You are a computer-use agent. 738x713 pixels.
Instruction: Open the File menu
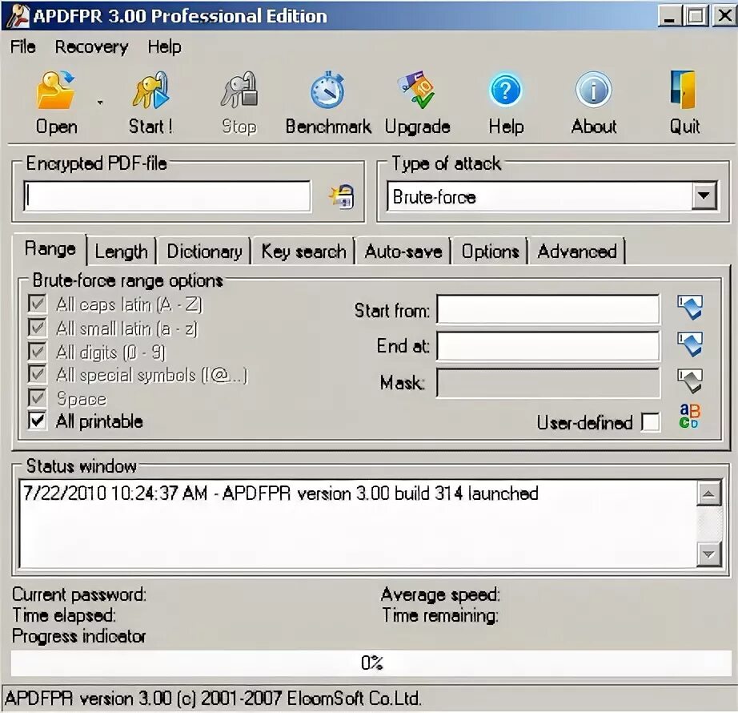22,47
